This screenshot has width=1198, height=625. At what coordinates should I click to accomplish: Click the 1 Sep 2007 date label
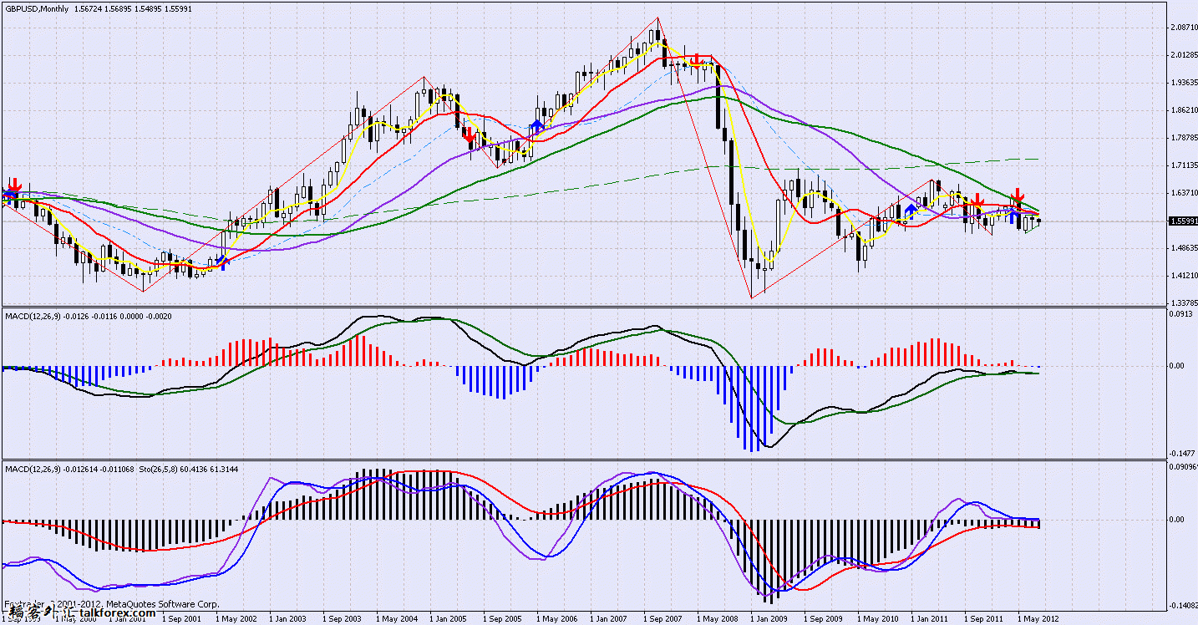(x=663, y=619)
